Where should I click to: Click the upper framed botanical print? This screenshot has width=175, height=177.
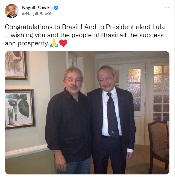(x=16, y=66)
